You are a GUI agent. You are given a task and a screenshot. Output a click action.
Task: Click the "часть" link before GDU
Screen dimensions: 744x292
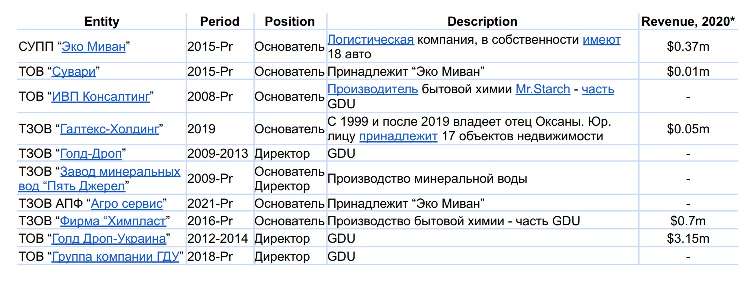click(x=598, y=90)
